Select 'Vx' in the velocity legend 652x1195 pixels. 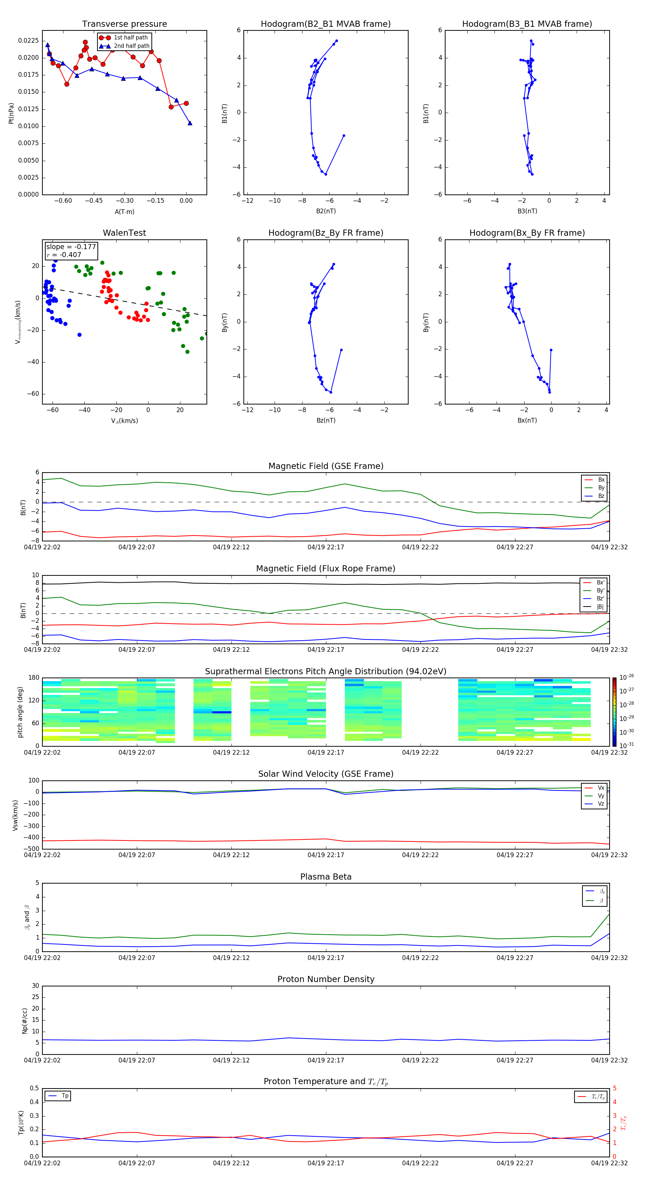pyautogui.click(x=594, y=788)
